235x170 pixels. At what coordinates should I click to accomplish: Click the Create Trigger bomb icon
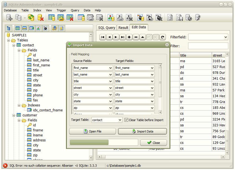click(140, 17)
